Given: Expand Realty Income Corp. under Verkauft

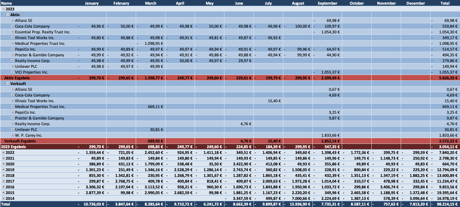Looking at the screenshot, I should coord(13,124).
